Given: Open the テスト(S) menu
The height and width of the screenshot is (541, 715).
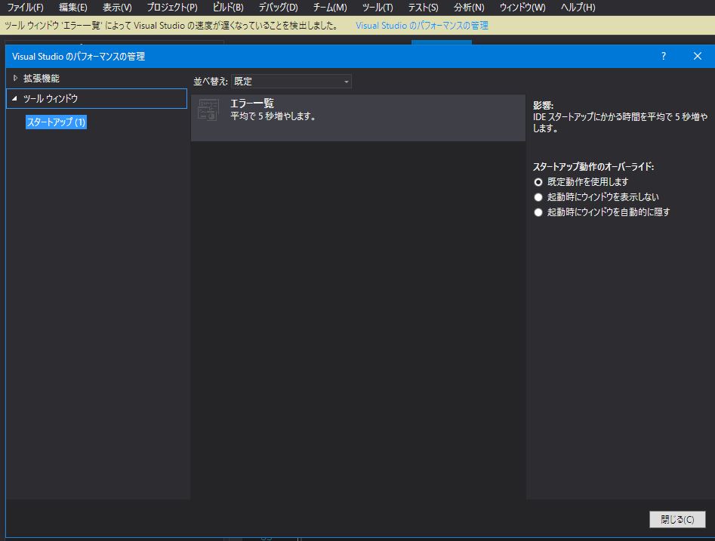Looking at the screenshot, I should 423,8.
